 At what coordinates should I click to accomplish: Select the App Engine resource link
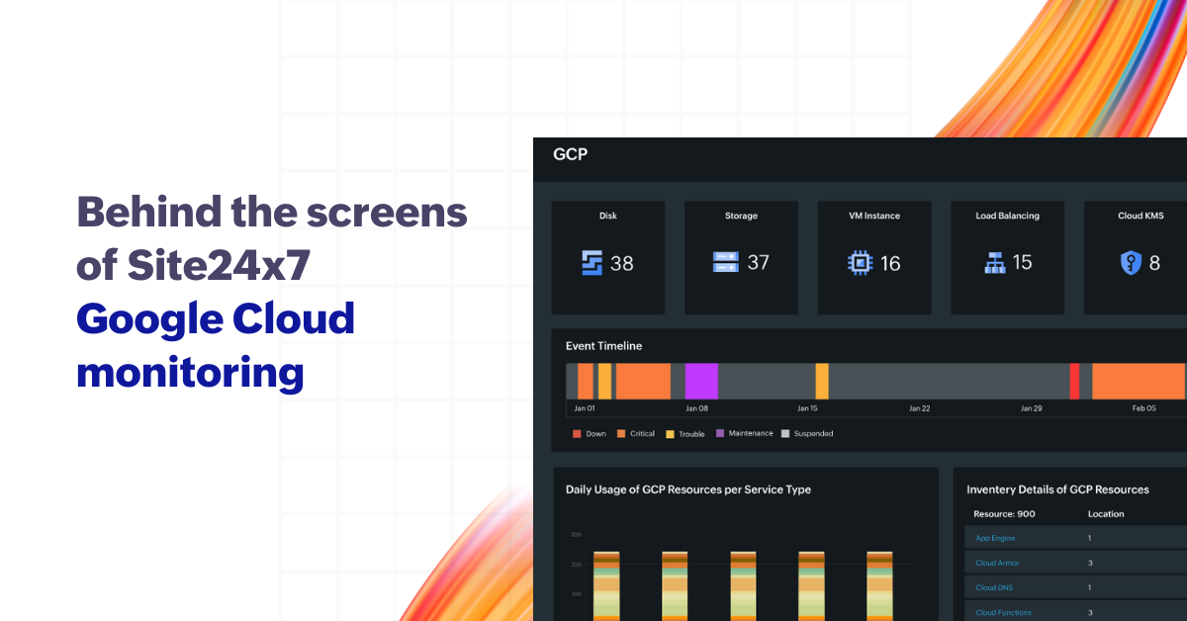point(995,538)
